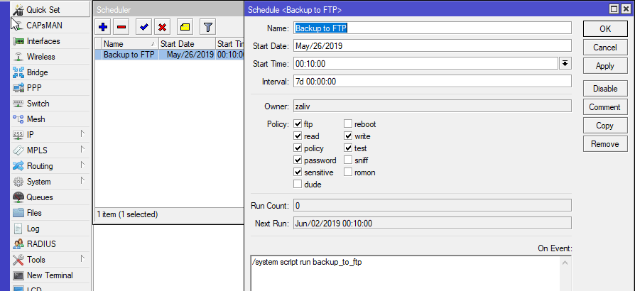The width and height of the screenshot is (635, 291).
Task: Expand the Start Time dropdown arrow
Action: point(565,63)
